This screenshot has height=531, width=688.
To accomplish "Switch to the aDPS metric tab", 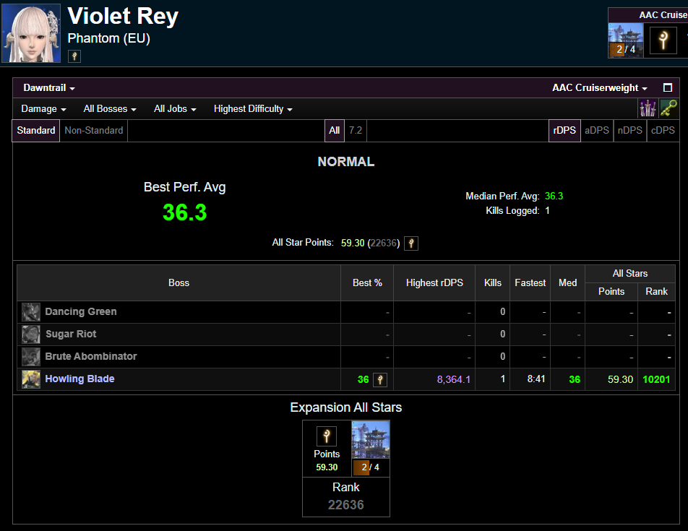I will coord(597,131).
